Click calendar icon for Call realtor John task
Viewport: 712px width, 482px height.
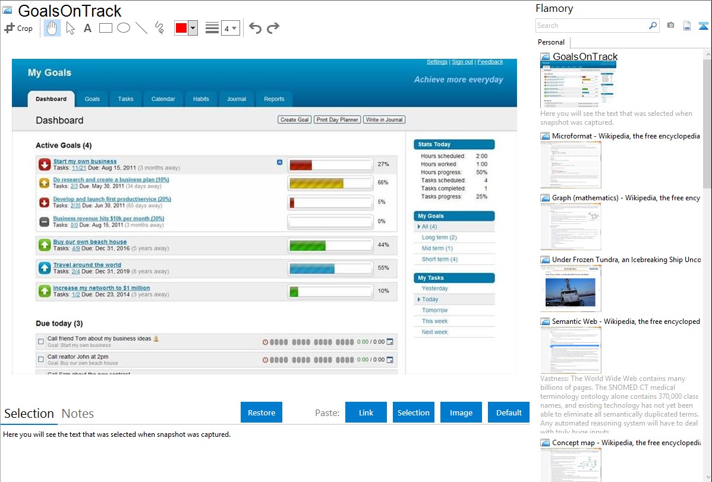click(390, 360)
